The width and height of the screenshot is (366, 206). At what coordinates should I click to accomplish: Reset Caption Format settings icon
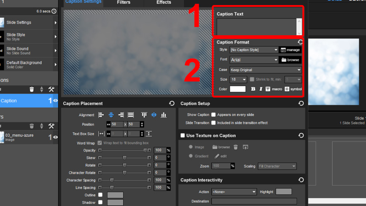300,42
